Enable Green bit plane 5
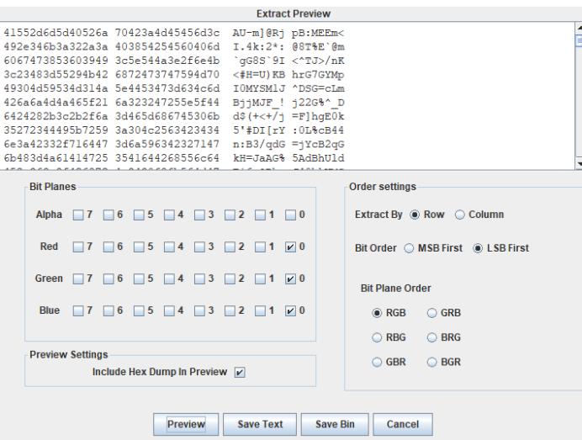 point(139,278)
